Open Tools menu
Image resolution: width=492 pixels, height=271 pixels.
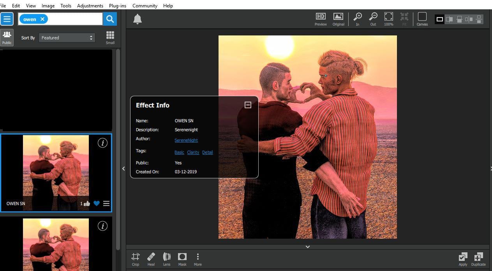66,6
